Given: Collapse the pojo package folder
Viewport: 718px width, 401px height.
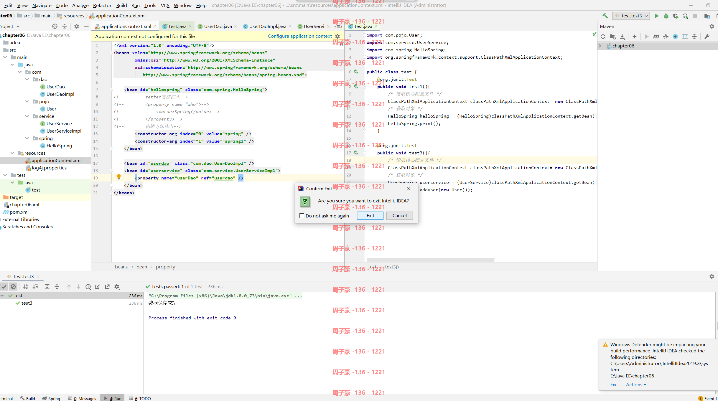Looking at the screenshot, I should click(27, 101).
